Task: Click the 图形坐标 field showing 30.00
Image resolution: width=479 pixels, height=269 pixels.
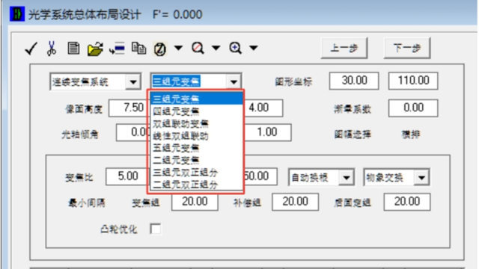Action: 354,81
